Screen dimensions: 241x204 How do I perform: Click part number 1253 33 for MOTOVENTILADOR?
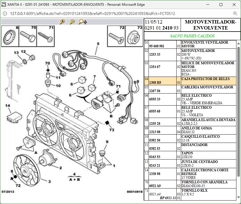click(x=155, y=54)
